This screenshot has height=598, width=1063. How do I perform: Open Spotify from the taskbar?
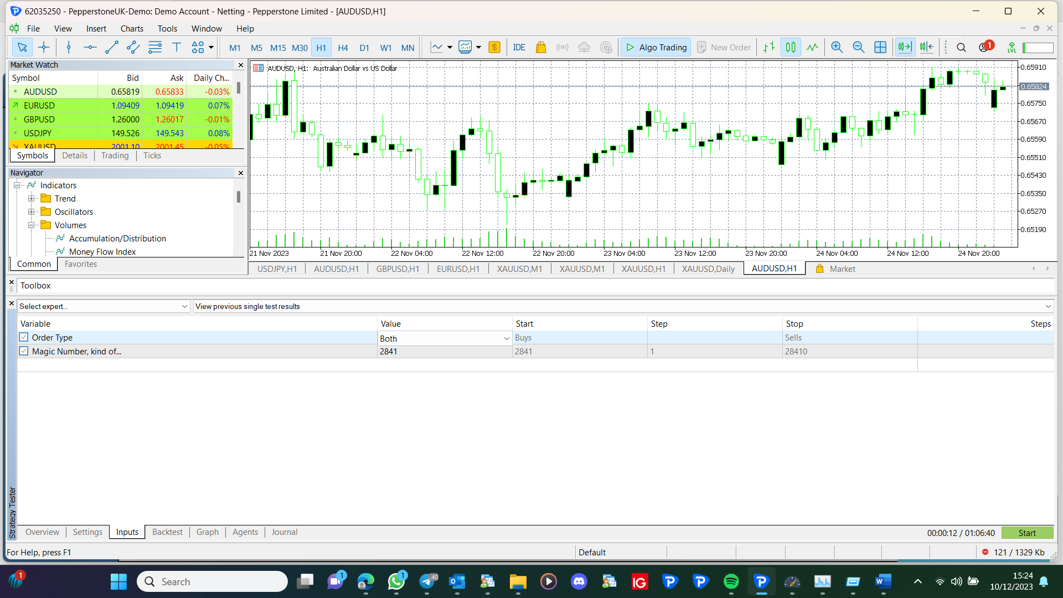[x=731, y=581]
